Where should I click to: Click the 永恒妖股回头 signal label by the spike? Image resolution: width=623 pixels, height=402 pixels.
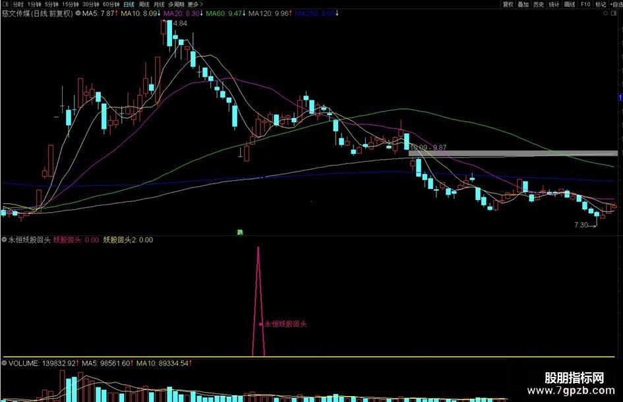click(x=285, y=324)
